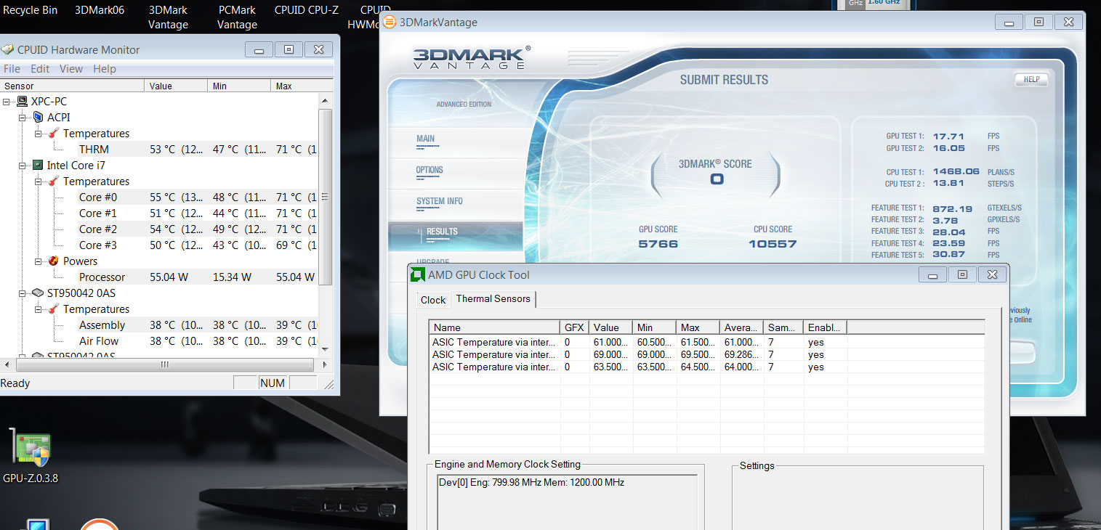
Task: Click the Help button in 3DMark Vantage
Action: tap(1031, 80)
